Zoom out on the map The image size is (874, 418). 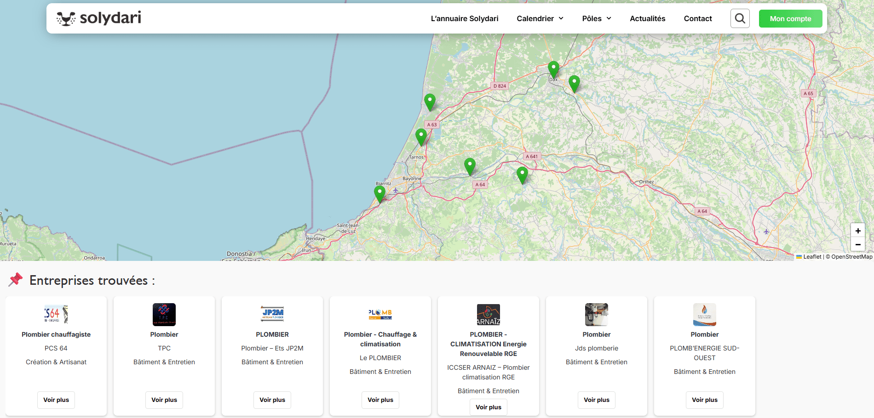[x=857, y=244]
